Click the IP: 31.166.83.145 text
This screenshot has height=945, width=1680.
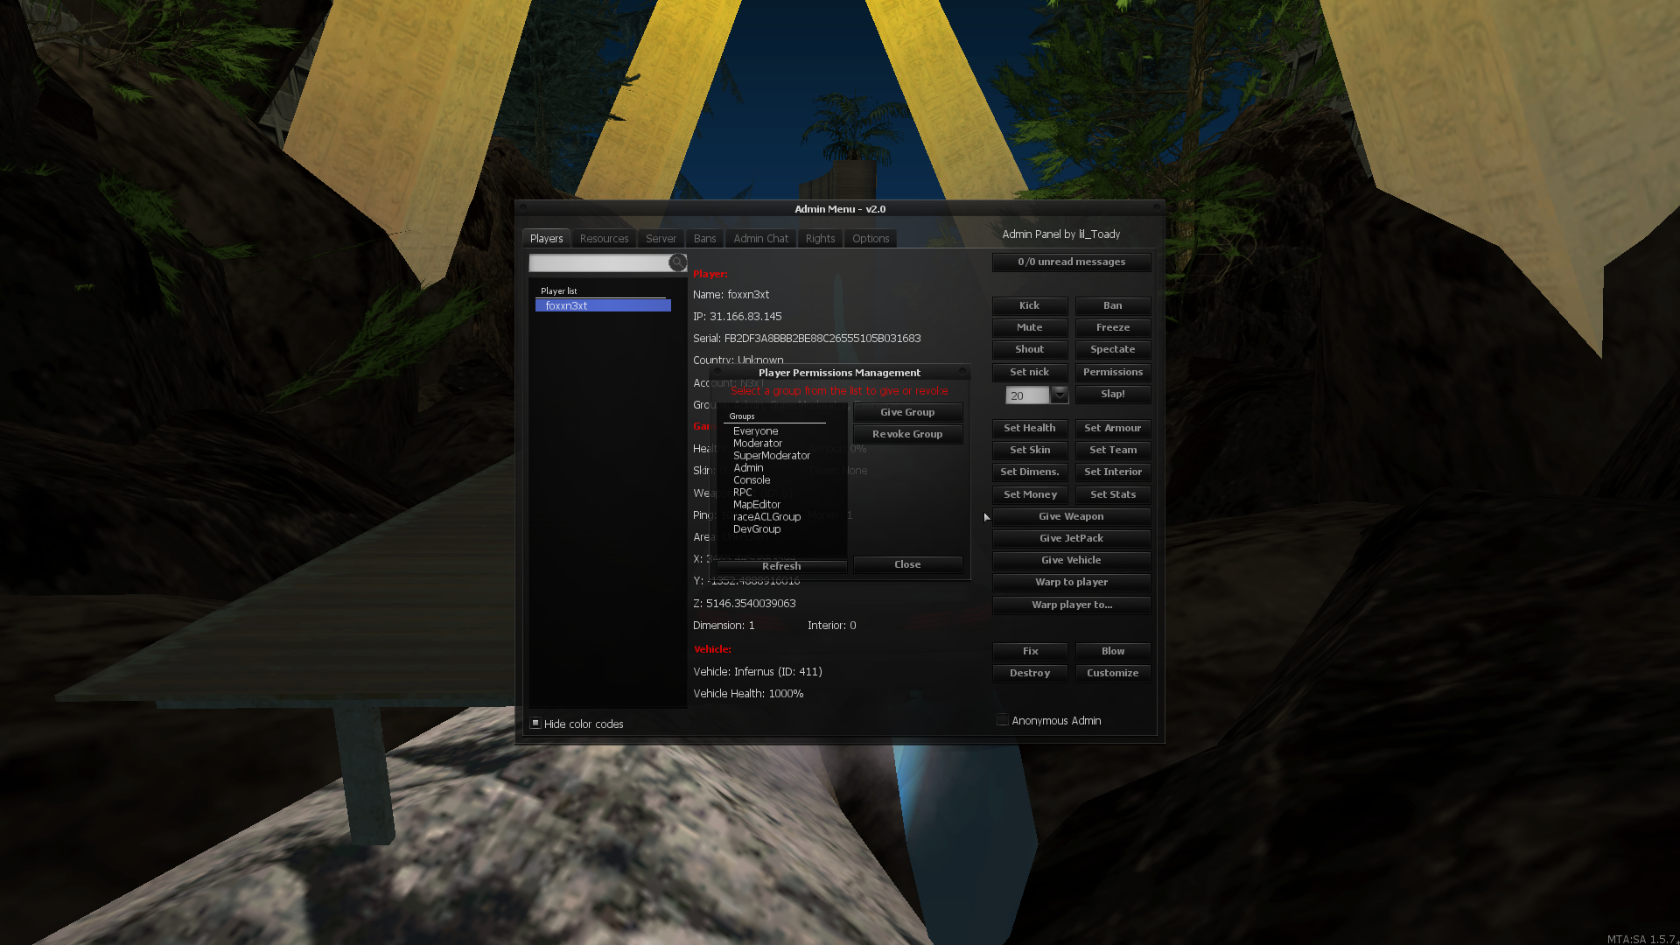738,316
